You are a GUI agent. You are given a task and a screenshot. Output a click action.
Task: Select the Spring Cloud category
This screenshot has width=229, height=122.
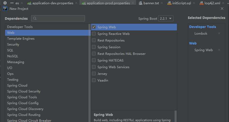(x=47, y=86)
